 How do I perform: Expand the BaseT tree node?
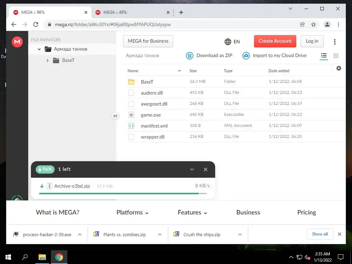47,60
